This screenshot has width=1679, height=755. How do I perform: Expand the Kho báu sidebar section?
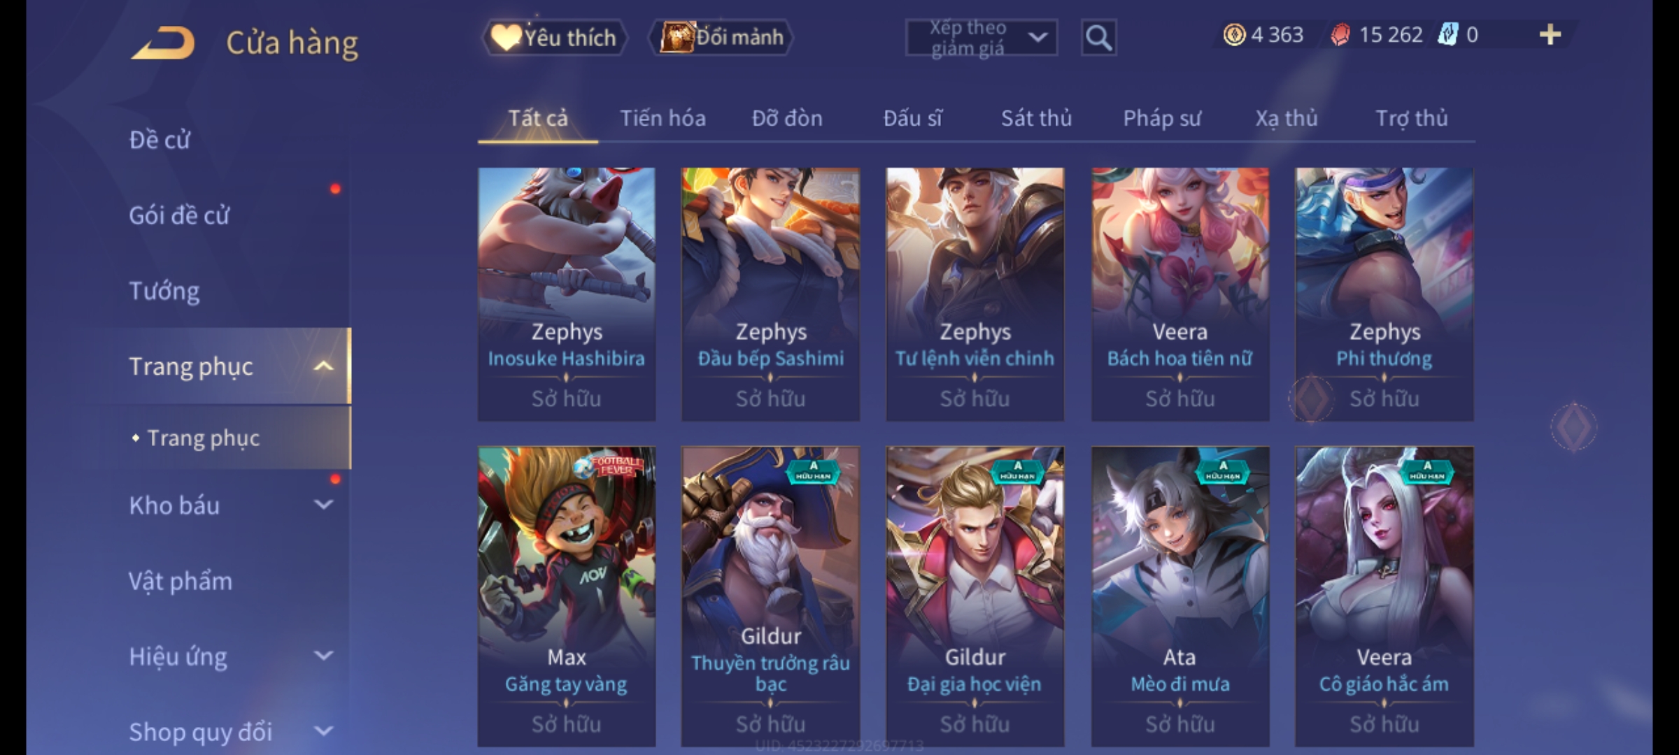click(323, 505)
